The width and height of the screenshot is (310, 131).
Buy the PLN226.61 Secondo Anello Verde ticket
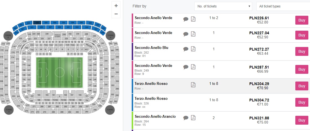pyautogui.click(x=302, y=20)
